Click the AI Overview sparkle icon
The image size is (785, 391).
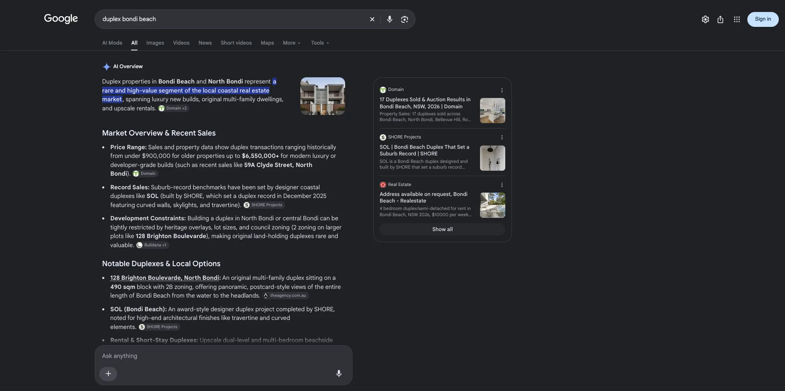(x=106, y=67)
